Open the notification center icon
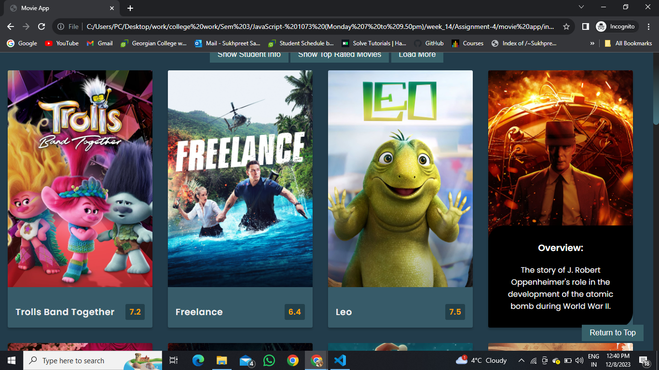Viewport: 659px width, 370px height. (645, 360)
